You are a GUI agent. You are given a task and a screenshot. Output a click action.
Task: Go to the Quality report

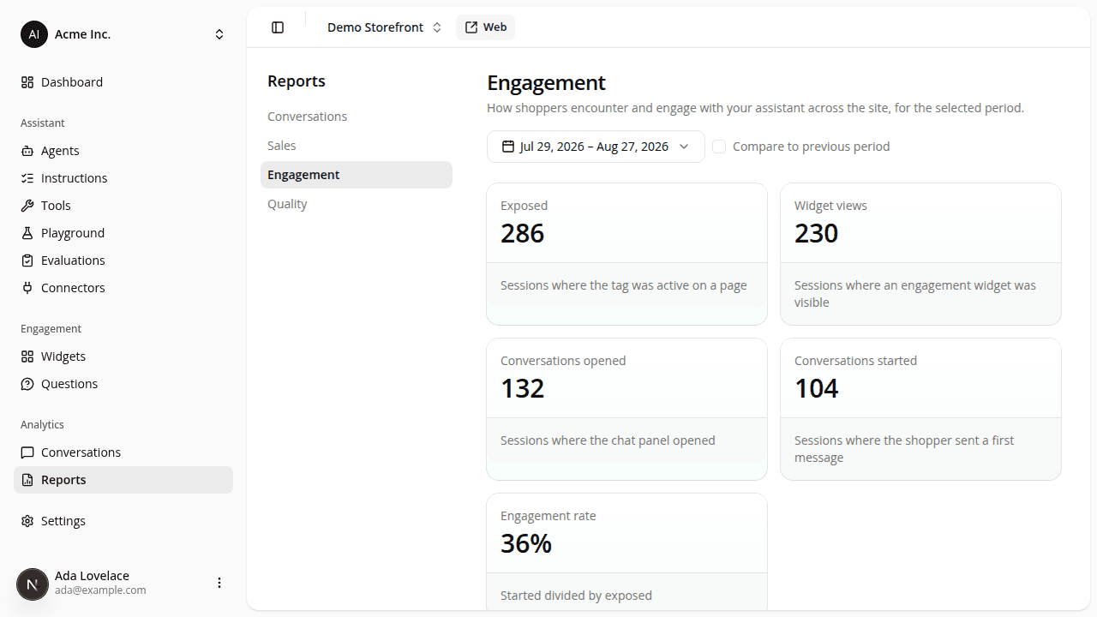[357, 204]
